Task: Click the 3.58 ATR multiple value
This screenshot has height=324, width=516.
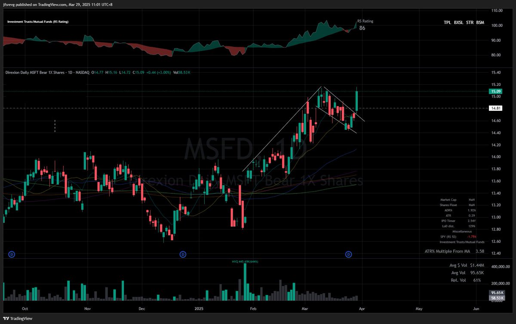Action: point(480,251)
